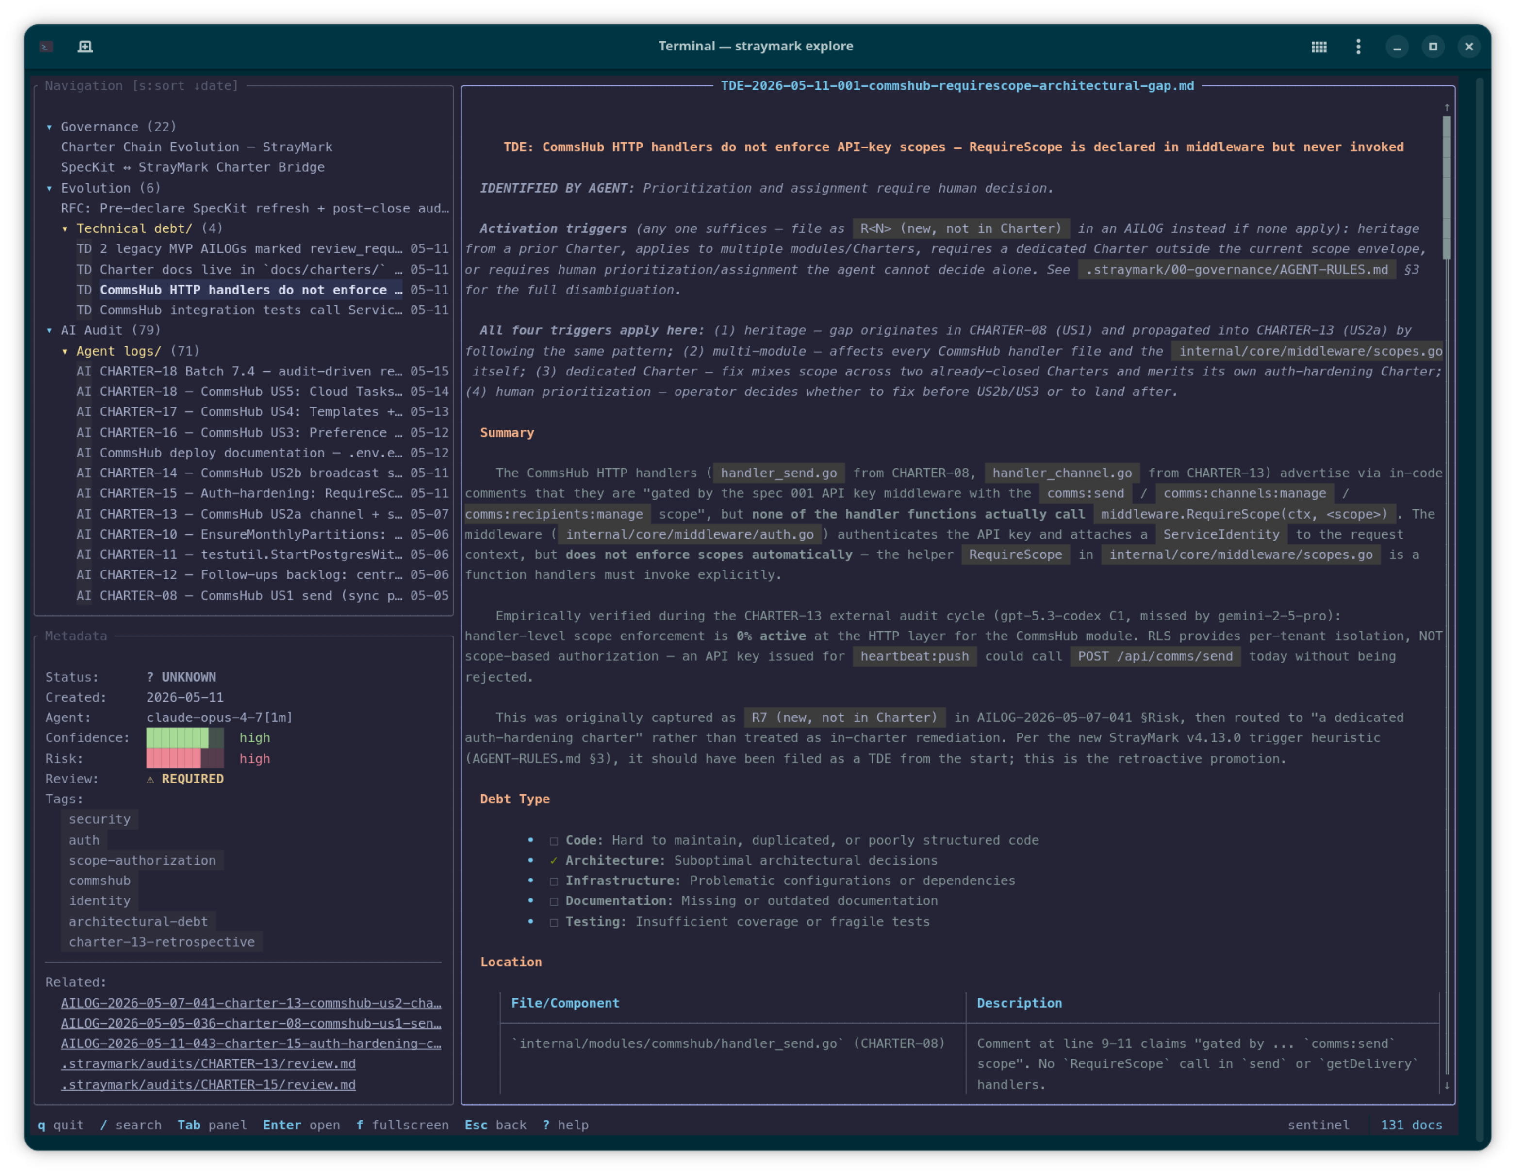Select the charter-13-retrospective tag
The image size is (1516, 1175).
coord(162,942)
